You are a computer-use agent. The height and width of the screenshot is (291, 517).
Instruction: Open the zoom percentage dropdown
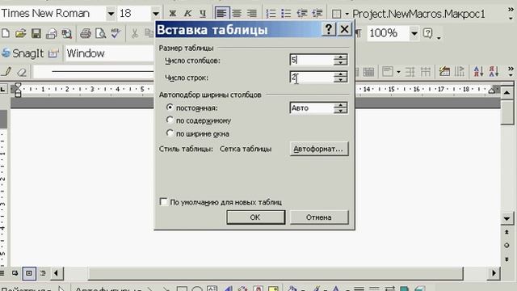click(x=414, y=33)
